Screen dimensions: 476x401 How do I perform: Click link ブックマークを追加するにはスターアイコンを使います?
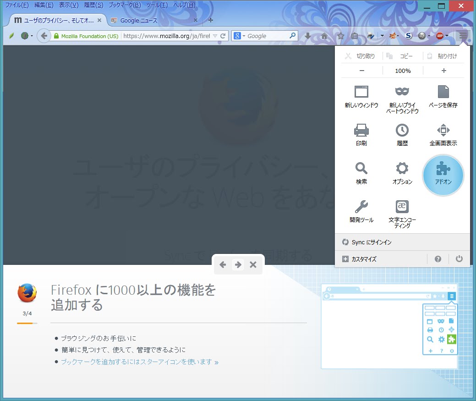coord(140,362)
